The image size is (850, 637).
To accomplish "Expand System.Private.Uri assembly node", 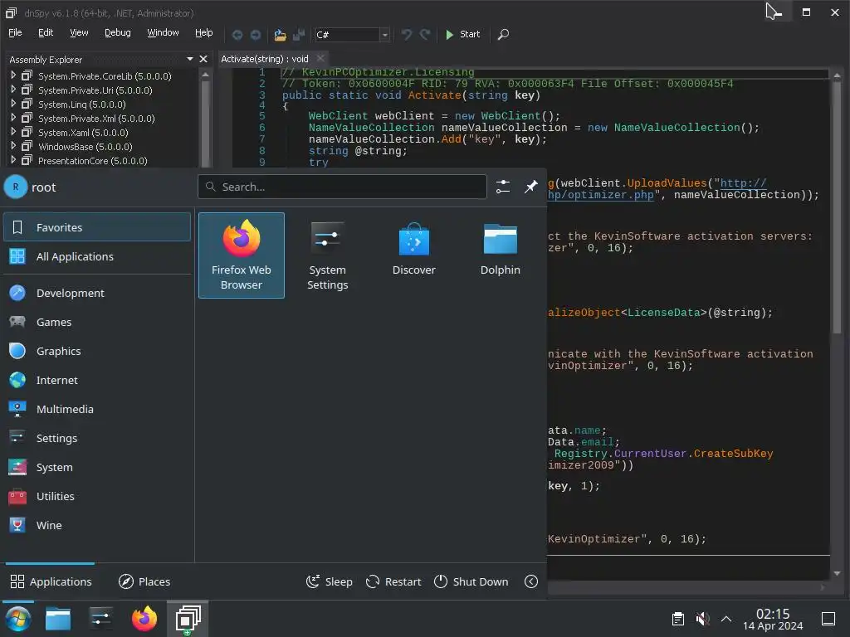I will click(13, 90).
